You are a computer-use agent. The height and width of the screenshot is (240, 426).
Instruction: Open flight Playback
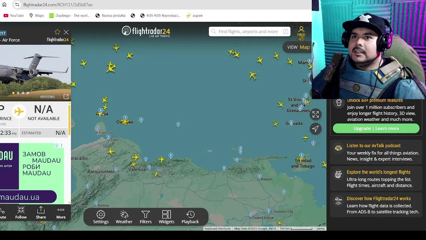pos(190,217)
